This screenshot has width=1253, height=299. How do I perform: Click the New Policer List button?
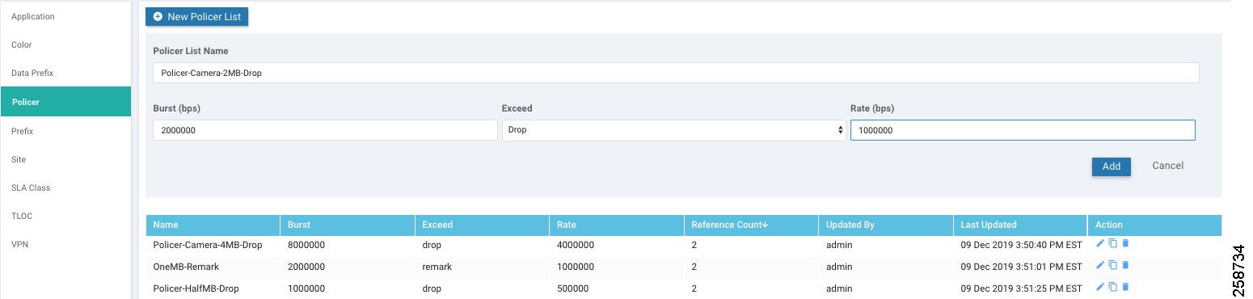(x=196, y=16)
